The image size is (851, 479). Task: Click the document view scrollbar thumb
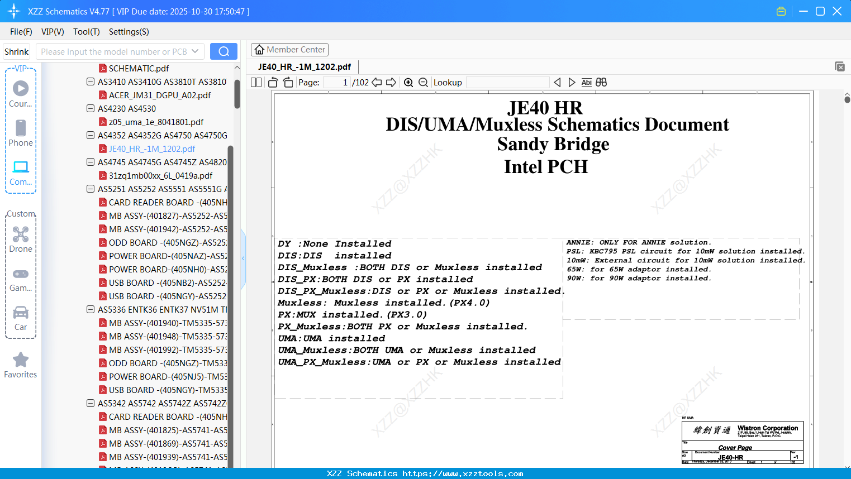(x=847, y=99)
